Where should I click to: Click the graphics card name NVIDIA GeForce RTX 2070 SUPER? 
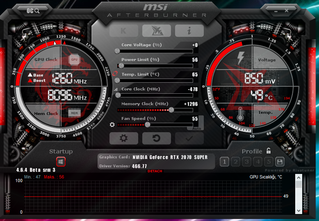(170, 157)
